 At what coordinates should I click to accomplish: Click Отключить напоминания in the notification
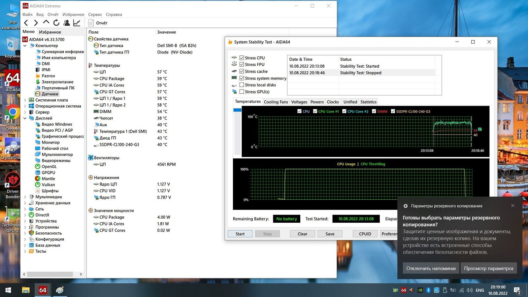click(x=431, y=268)
